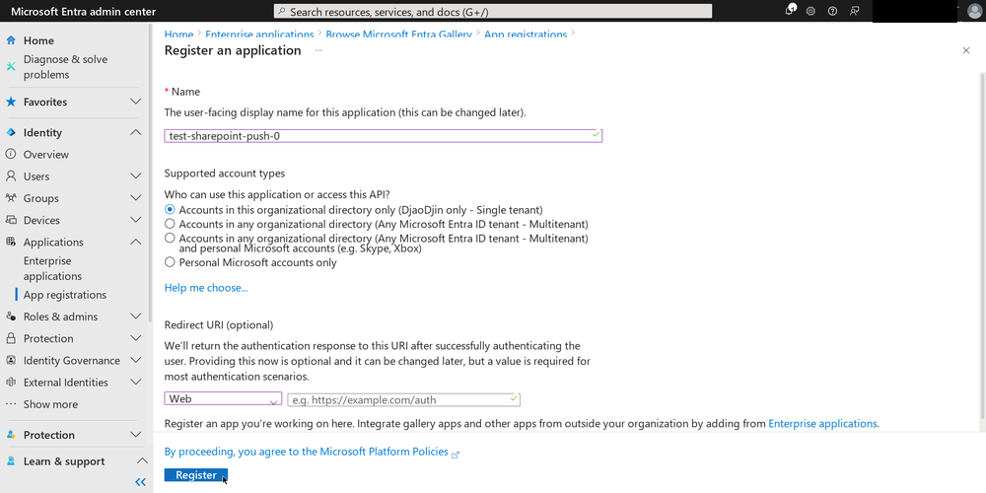Expand the Roles & admins chevron
986x493 pixels.
click(136, 317)
